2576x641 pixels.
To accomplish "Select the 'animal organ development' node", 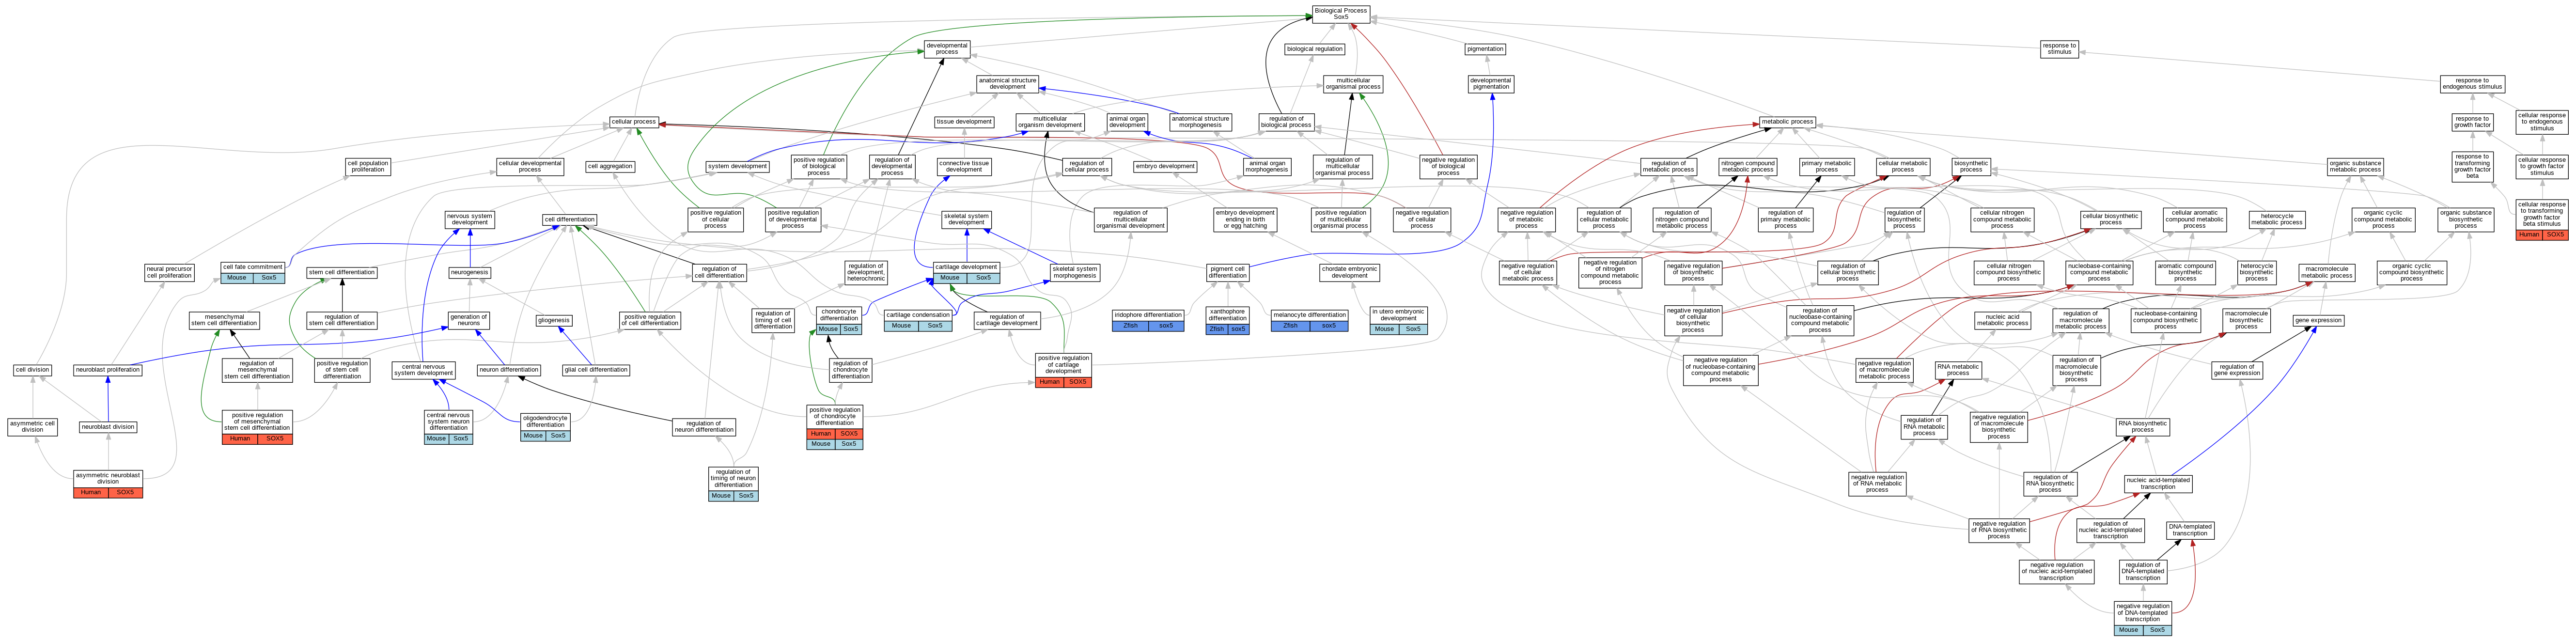I will 1127,122.
